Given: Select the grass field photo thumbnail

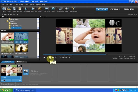Looking at the screenshot, I should (7, 48).
